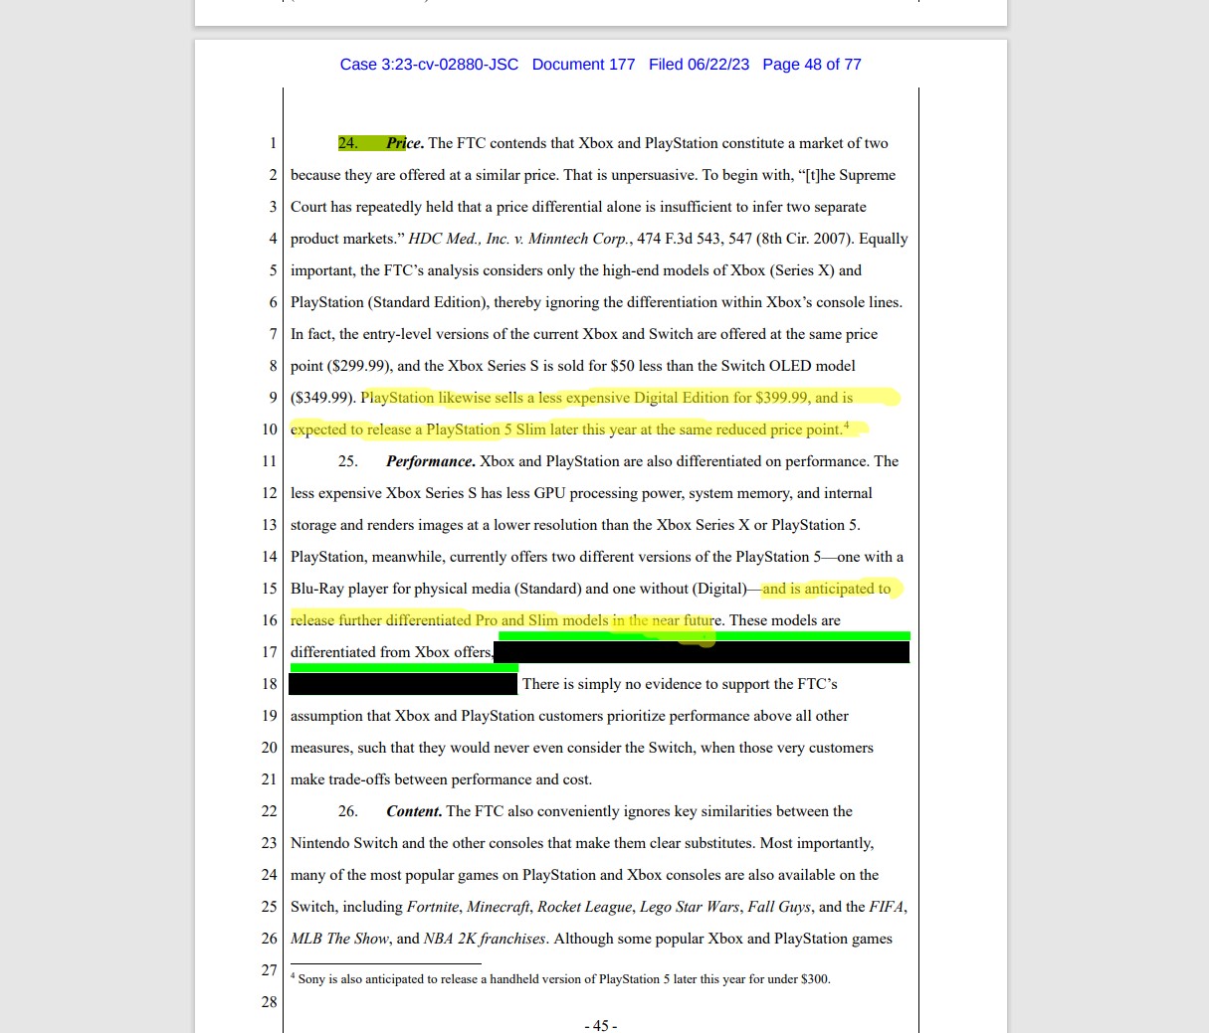The height and width of the screenshot is (1033, 1209).
Task: Click the "HDC Med., Inc. v. Minntech Corp." citation
Action: 518,239
